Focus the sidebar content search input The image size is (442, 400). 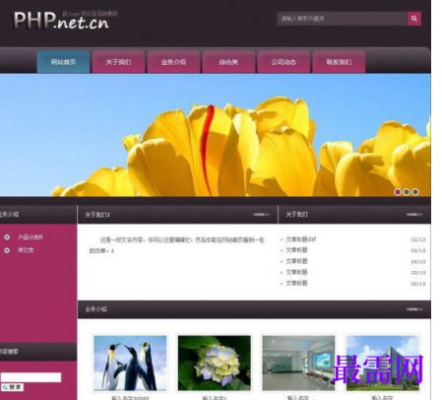(31, 377)
